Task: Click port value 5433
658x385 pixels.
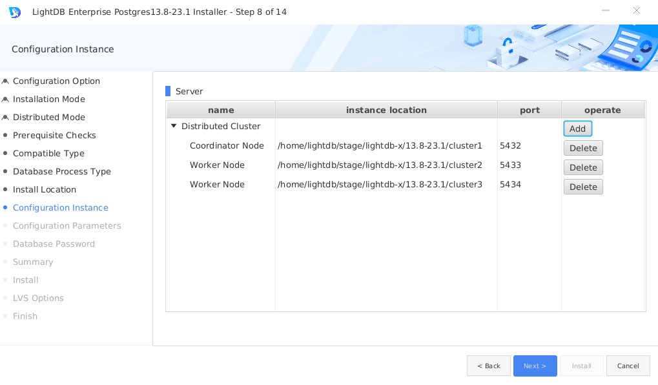Action: coord(510,165)
